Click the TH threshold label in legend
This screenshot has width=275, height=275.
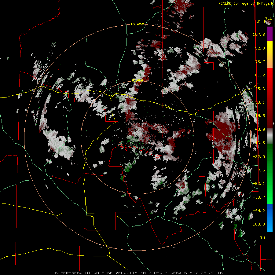coord(262,238)
